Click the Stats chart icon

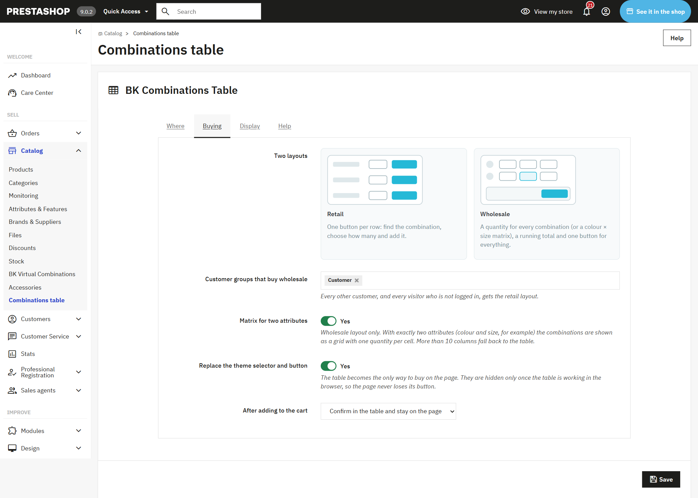12,354
